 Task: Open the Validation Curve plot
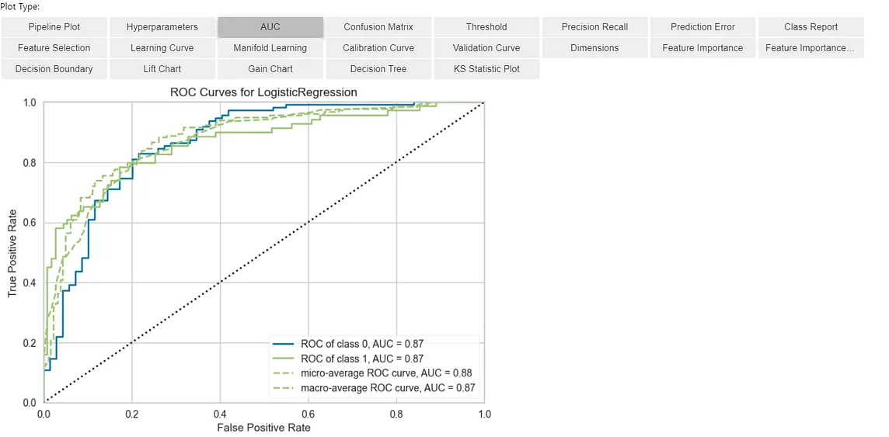point(486,48)
